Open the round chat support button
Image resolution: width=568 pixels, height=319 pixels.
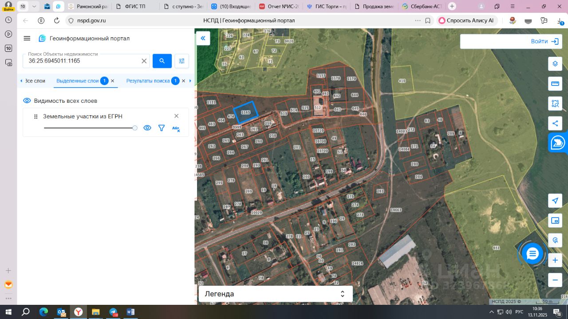click(532, 254)
